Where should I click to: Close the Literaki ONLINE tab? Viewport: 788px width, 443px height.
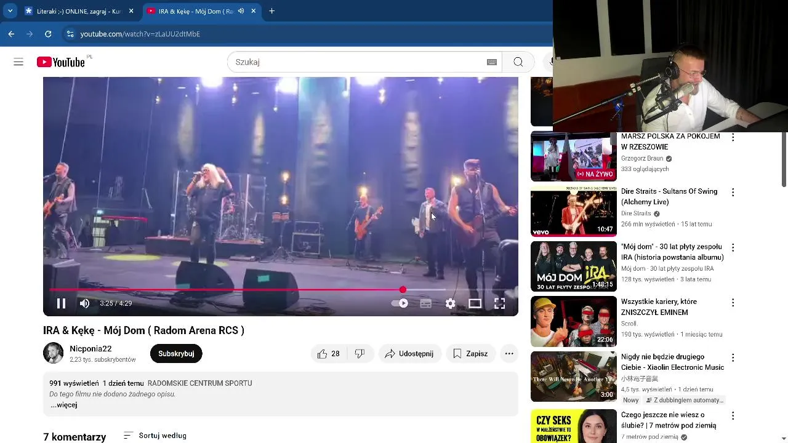coord(131,11)
